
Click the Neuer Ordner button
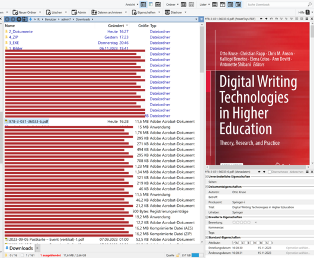[x=25, y=12]
